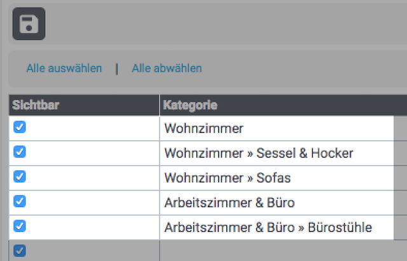407x261 pixels.
Task: Click the floppy disk save icon
Action: pos(29,23)
